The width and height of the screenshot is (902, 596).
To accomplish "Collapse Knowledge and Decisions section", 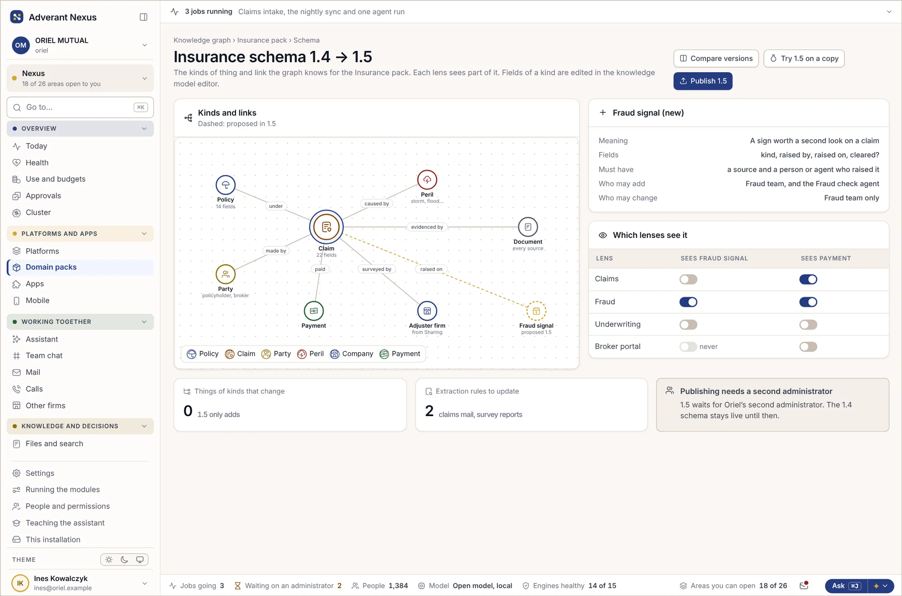I will (x=80, y=426).
